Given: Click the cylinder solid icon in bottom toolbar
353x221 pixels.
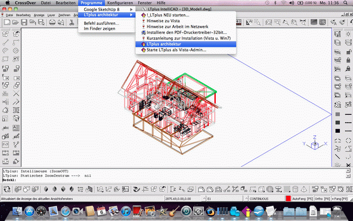Looking at the screenshot, I should (x=295, y=189).
